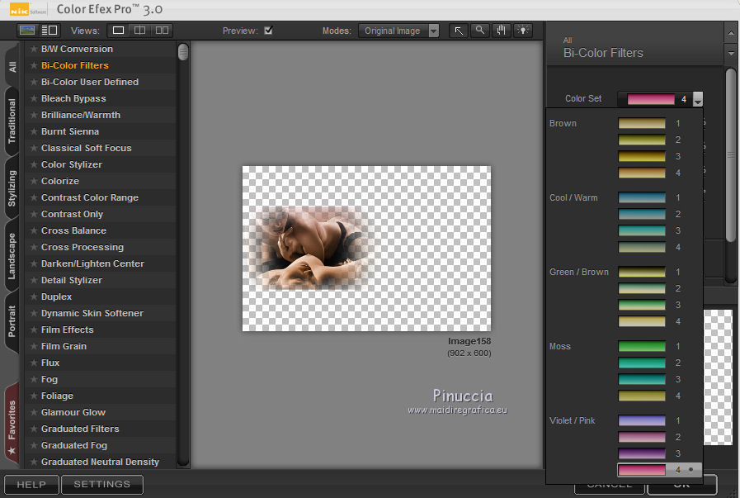740x498 pixels.
Task: Click the panel down arrow beside Bi-Color Filters
Action: tap(730, 53)
